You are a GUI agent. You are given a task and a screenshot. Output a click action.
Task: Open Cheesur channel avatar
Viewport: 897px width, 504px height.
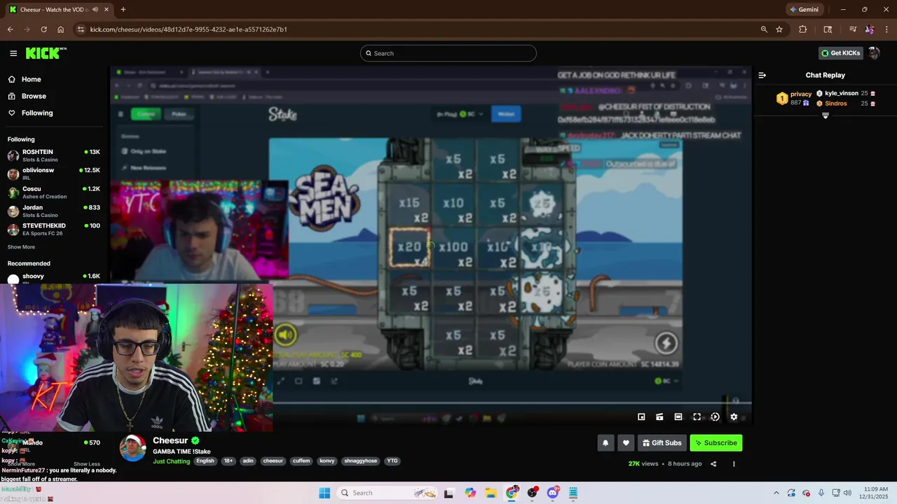point(132,448)
